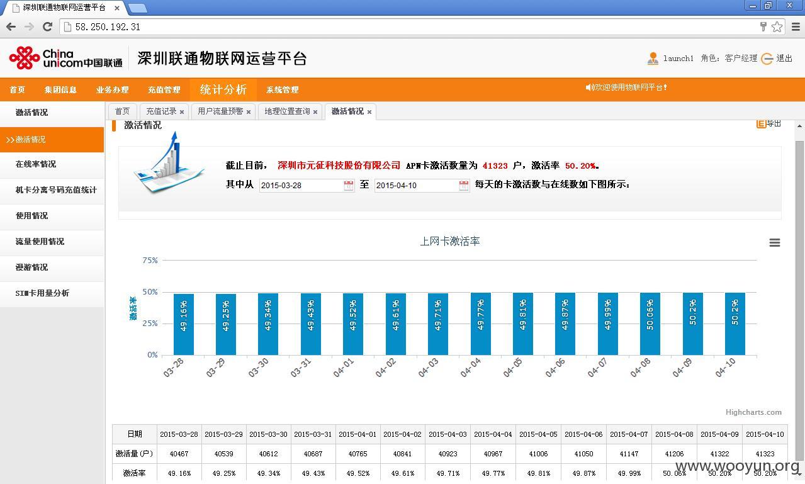This screenshot has width=805, height=484.
Task: Click the 退出 logout icon
Action: (767, 59)
